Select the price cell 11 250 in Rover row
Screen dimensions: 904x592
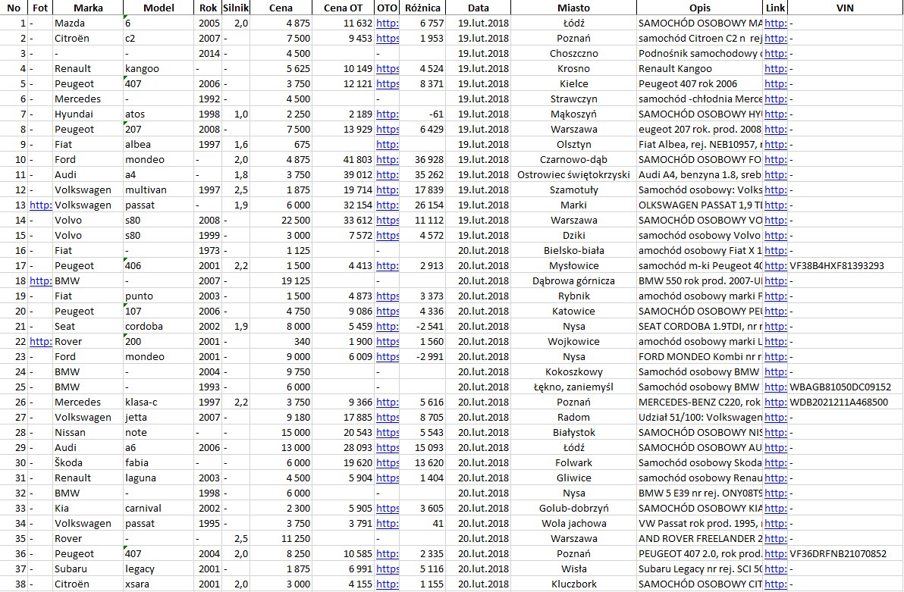click(x=281, y=538)
